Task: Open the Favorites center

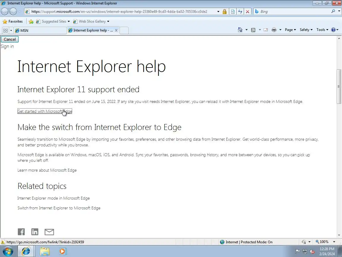Action: pos(13,21)
